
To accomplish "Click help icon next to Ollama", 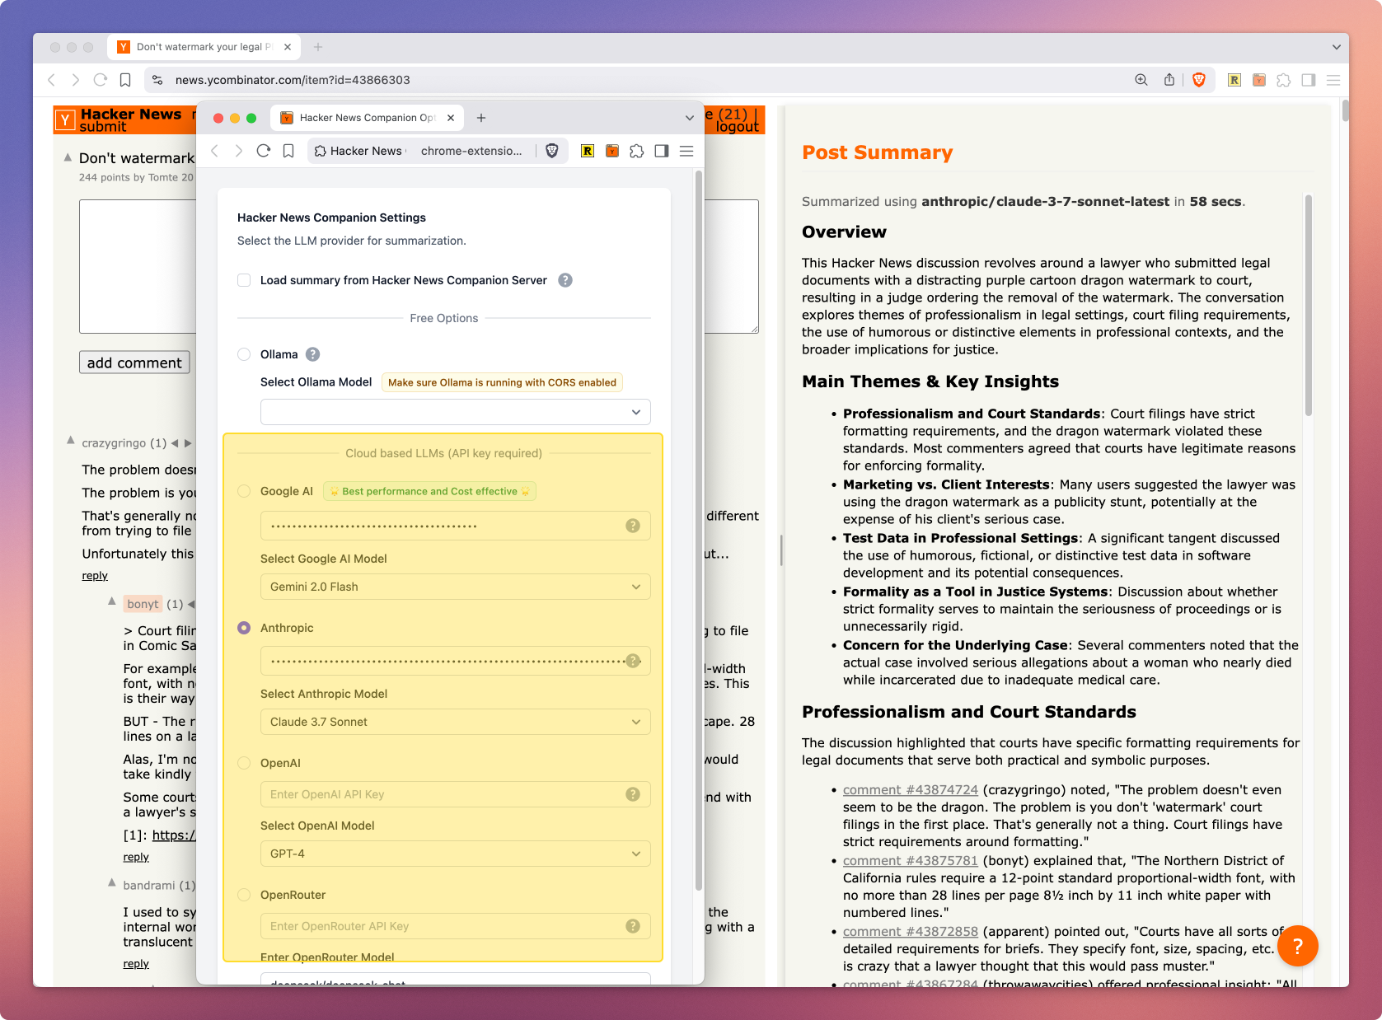I will coord(313,354).
